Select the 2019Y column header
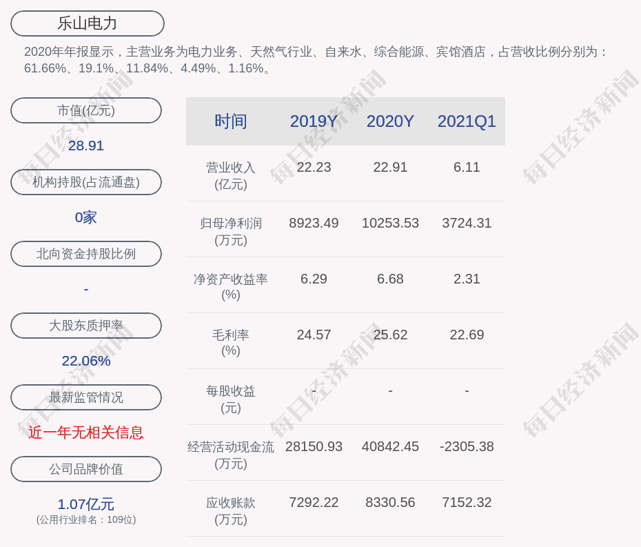Screen dimensions: 641x547 click(x=314, y=121)
